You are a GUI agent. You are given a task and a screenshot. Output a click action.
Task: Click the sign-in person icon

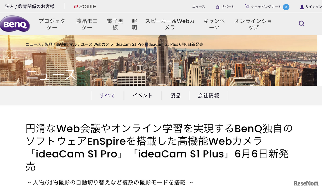pyautogui.click(x=302, y=7)
